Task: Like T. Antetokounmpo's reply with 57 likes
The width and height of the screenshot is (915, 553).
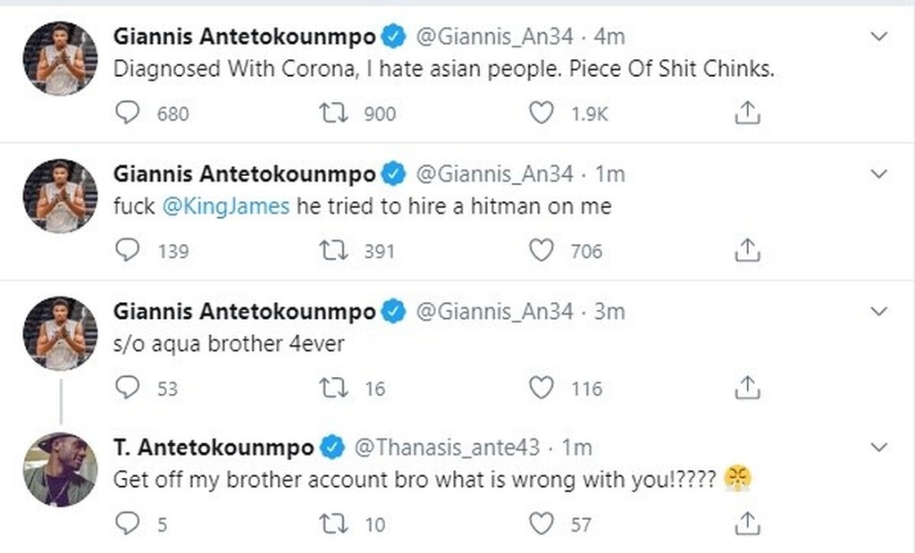Action: [x=541, y=524]
